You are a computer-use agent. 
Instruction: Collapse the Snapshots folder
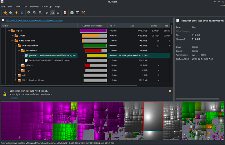(x=19, y=51)
